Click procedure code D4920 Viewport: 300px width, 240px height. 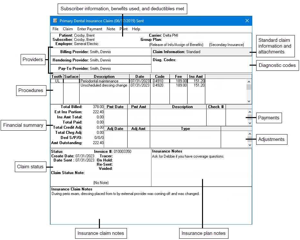tap(158, 85)
